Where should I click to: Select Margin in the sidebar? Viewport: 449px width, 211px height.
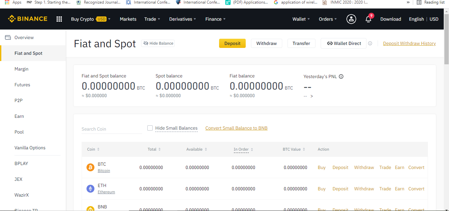click(x=33, y=69)
